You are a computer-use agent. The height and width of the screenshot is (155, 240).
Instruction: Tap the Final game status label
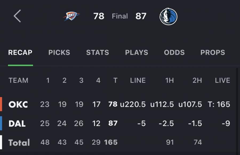point(120,16)
